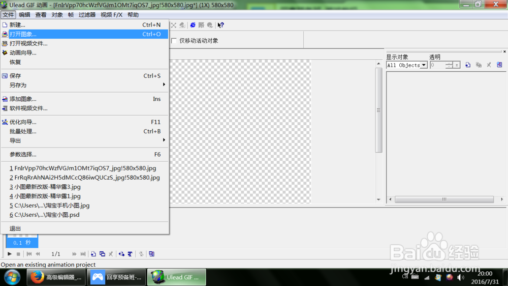Open recent file 小图最新改版-精华露1.jpg
508x286 pixels.
(x=85, y=196)
